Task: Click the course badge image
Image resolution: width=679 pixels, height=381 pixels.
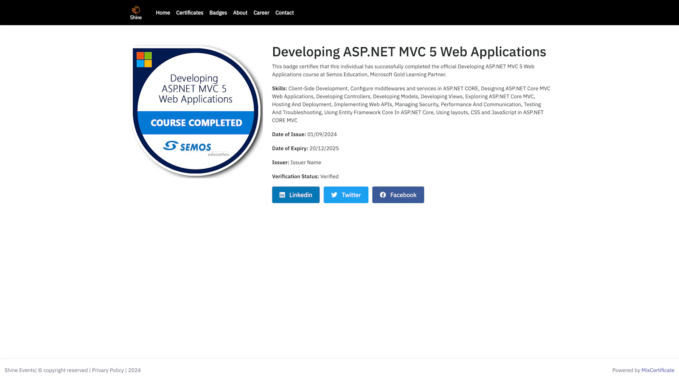Action: [196, 111]
